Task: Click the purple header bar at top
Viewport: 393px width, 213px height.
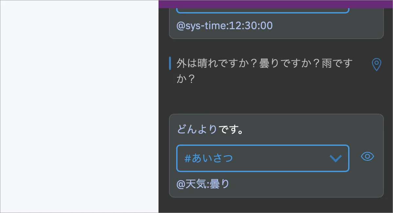Action: (276, 4)
